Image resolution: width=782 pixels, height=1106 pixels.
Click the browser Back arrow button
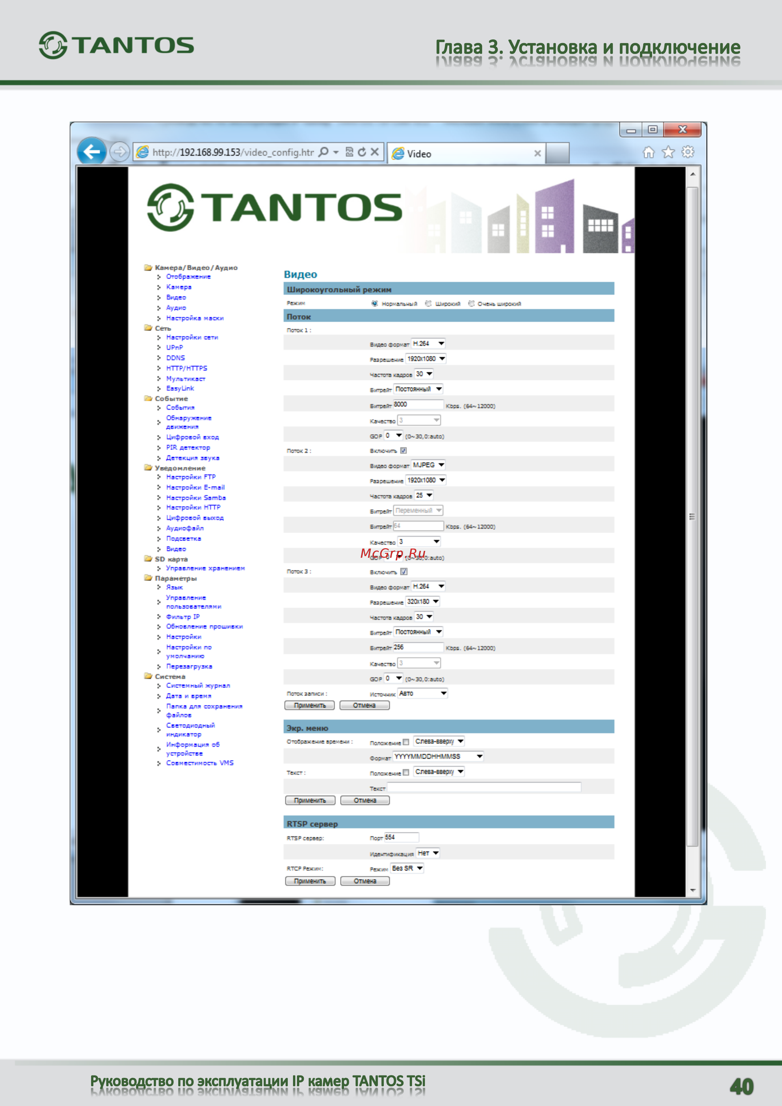[x=91, y=152]
